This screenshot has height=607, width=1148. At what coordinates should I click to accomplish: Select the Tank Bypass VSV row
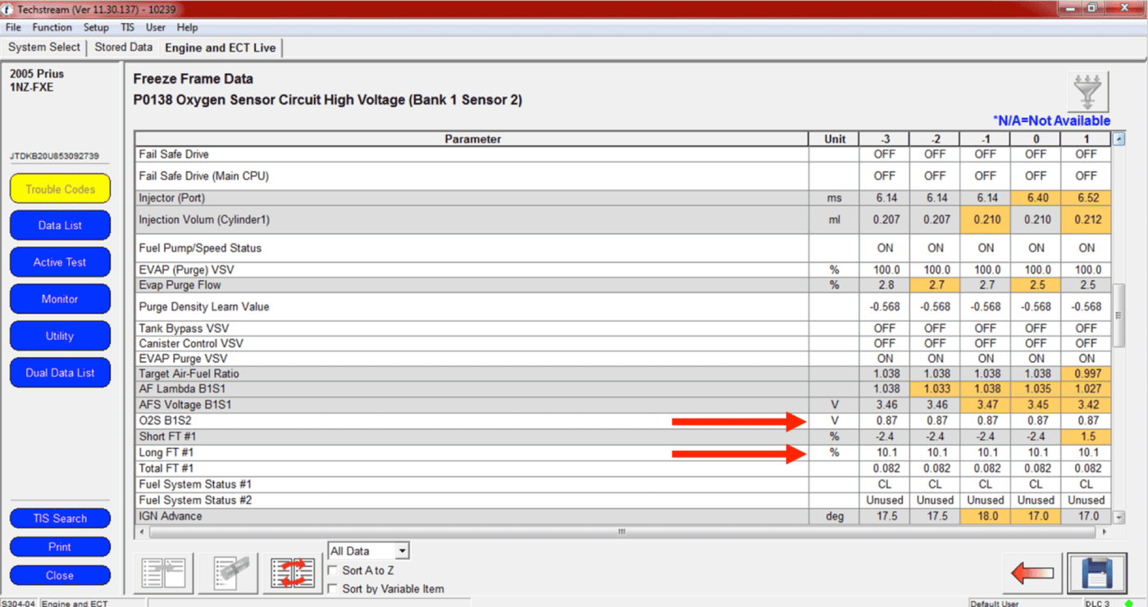tap(623, 328)
